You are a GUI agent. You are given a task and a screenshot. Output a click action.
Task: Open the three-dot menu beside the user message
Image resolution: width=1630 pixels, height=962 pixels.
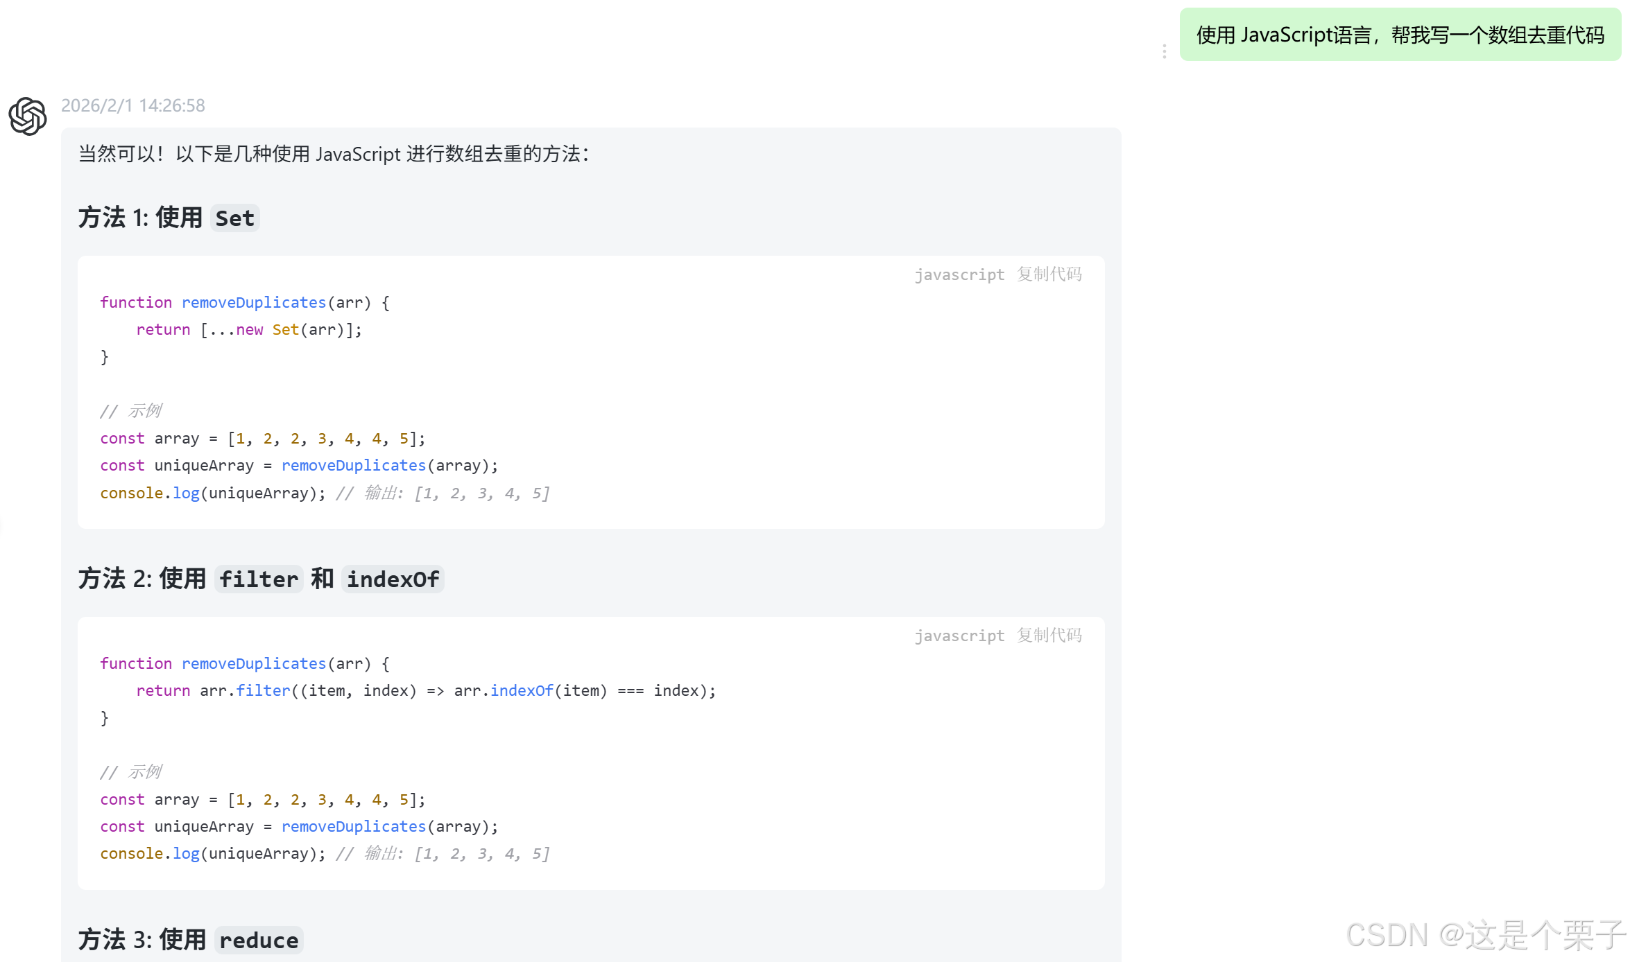1164,52
